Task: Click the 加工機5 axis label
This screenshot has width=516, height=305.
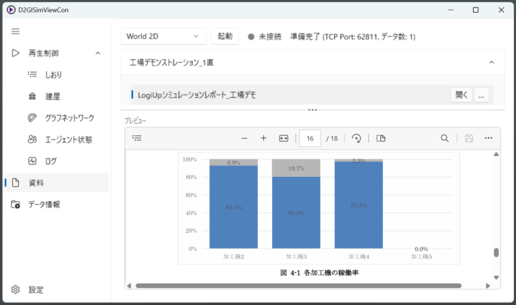Action: [421, 257]
